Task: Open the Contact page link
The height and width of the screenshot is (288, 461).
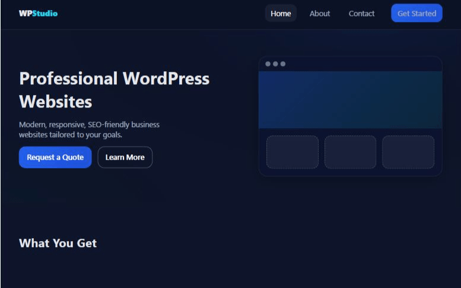Action: [x=361, y=13]
